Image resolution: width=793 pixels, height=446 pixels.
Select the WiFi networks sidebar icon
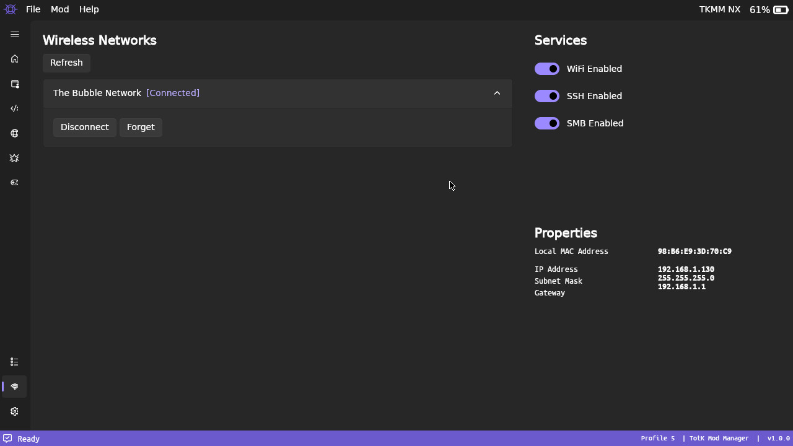click(14, 386)
